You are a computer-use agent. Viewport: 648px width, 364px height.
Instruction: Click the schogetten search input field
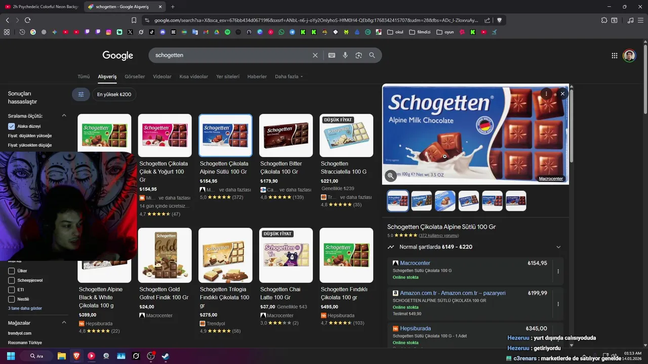[x=230, y=55]
